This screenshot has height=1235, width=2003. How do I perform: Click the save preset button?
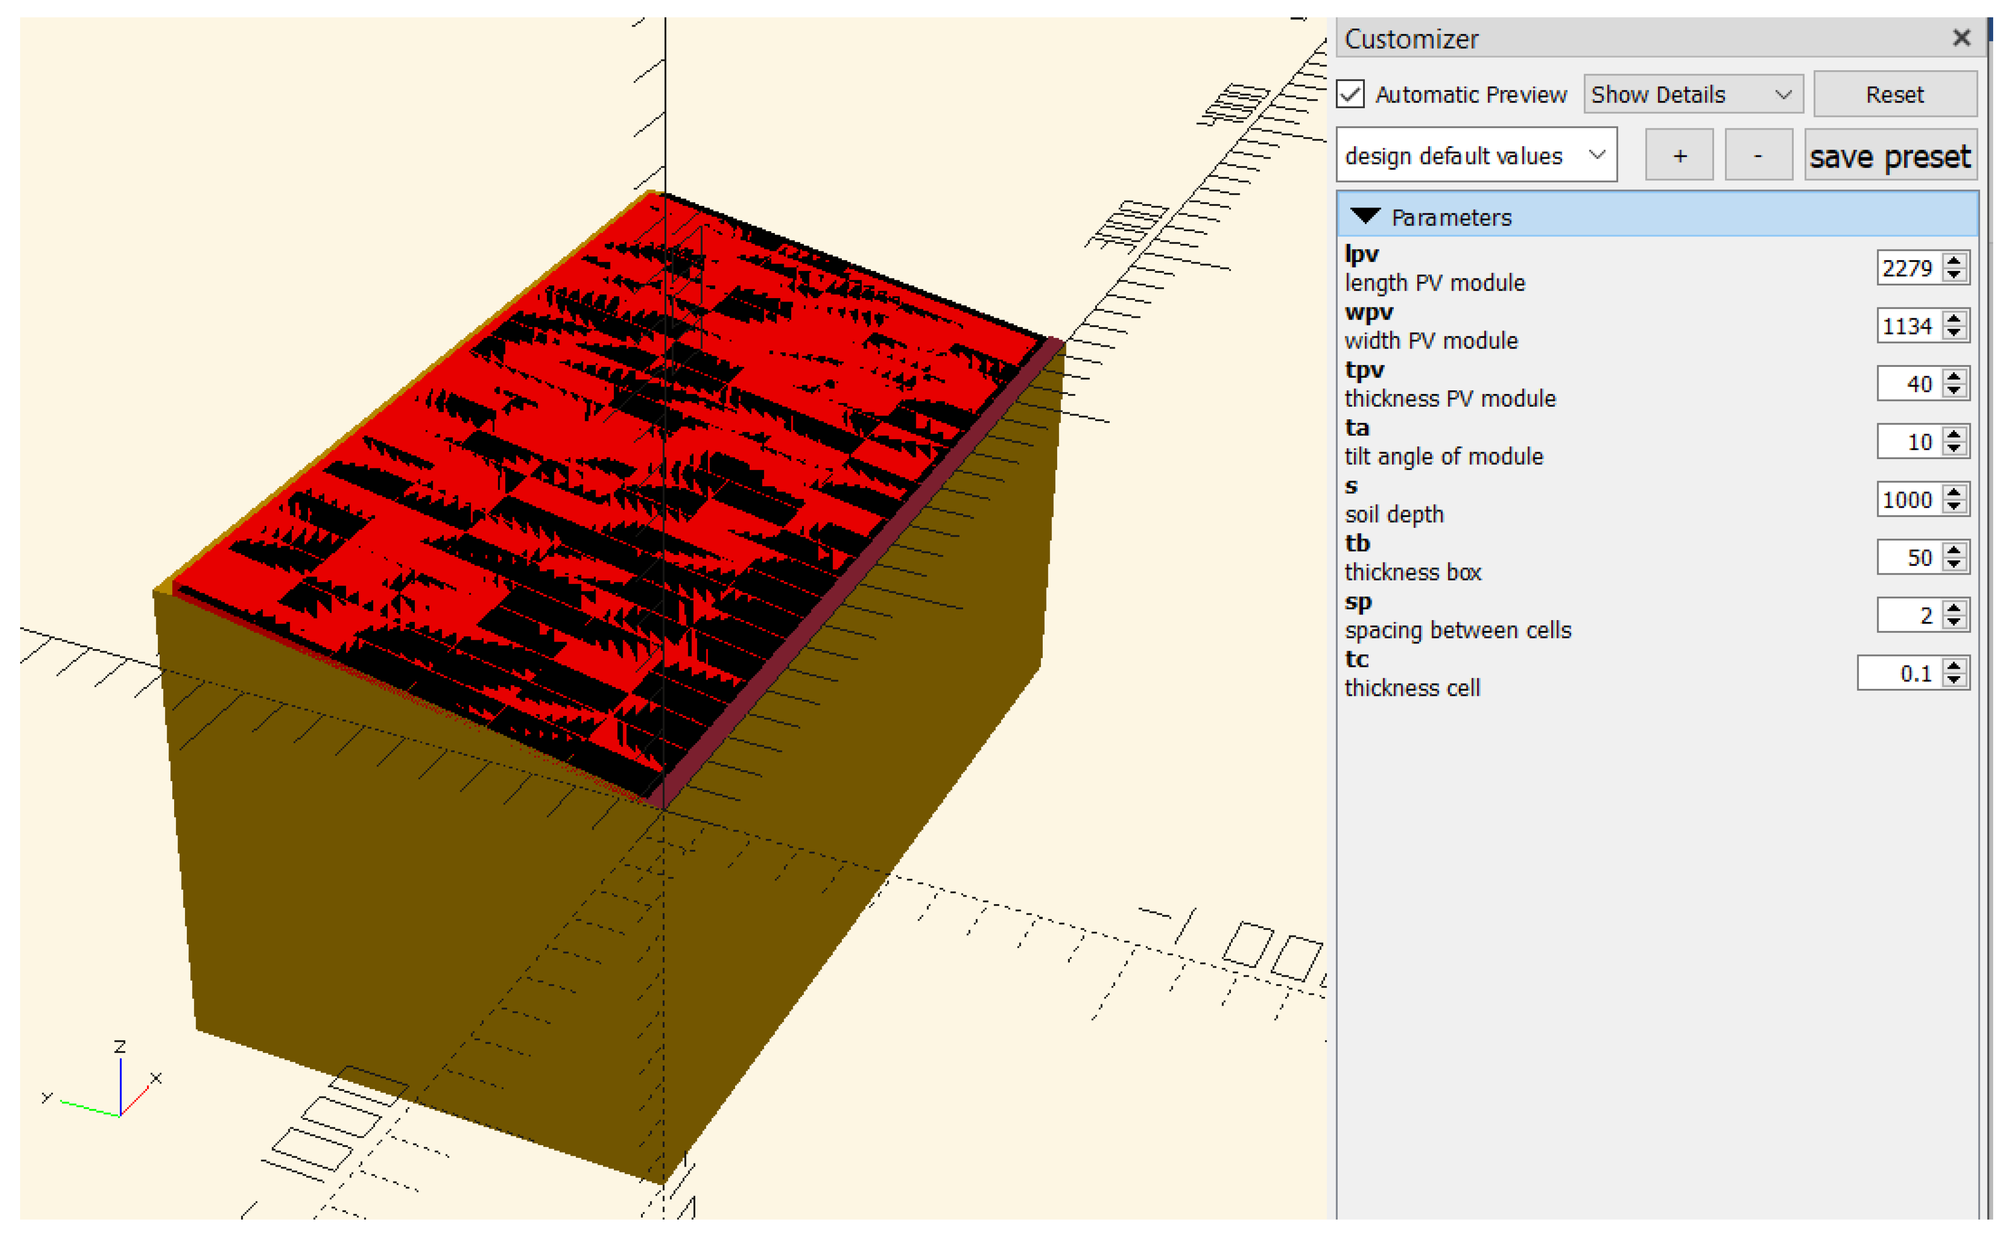pyautogui.click(x=1889, y=155)
